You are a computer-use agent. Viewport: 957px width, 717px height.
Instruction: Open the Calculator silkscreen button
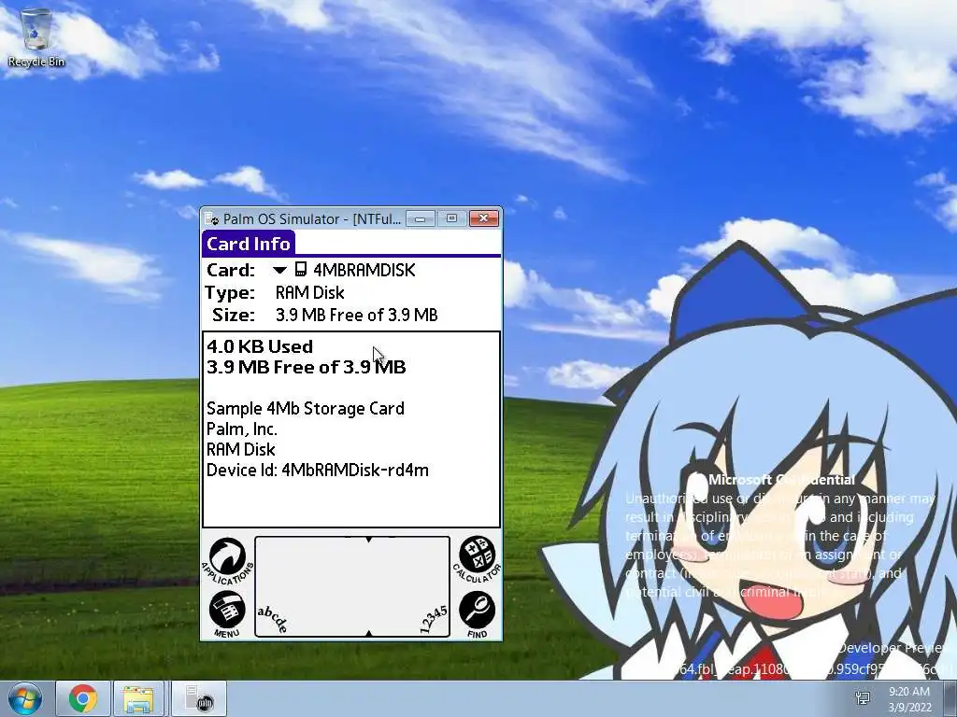click(477, 558)
